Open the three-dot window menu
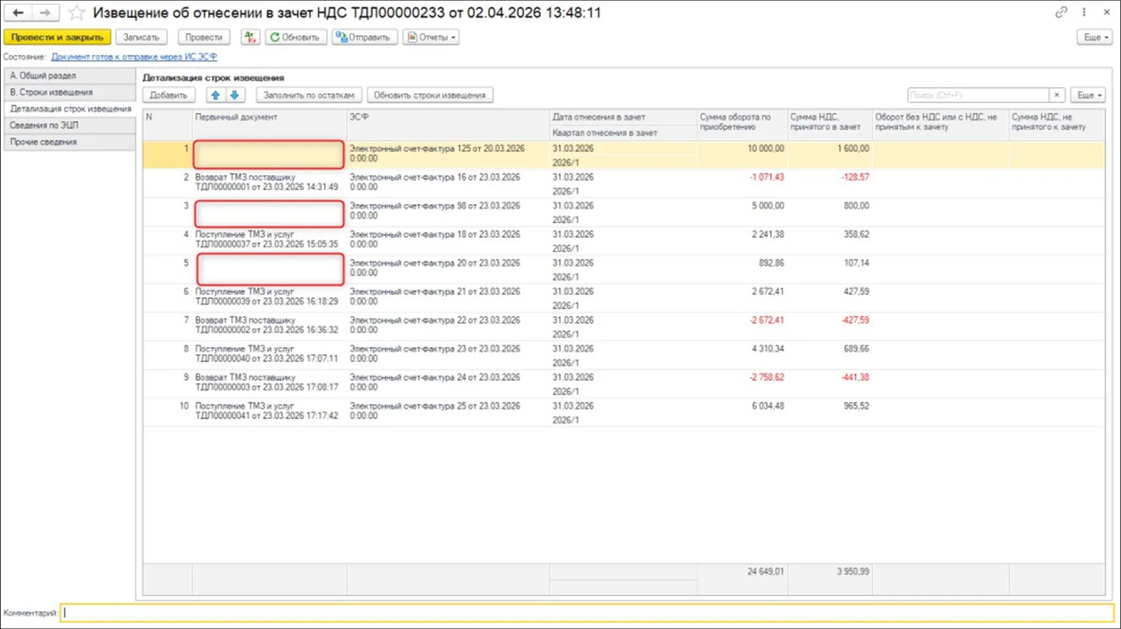The width and height of the screenshot is (1121, 629). pos(1084,12)
